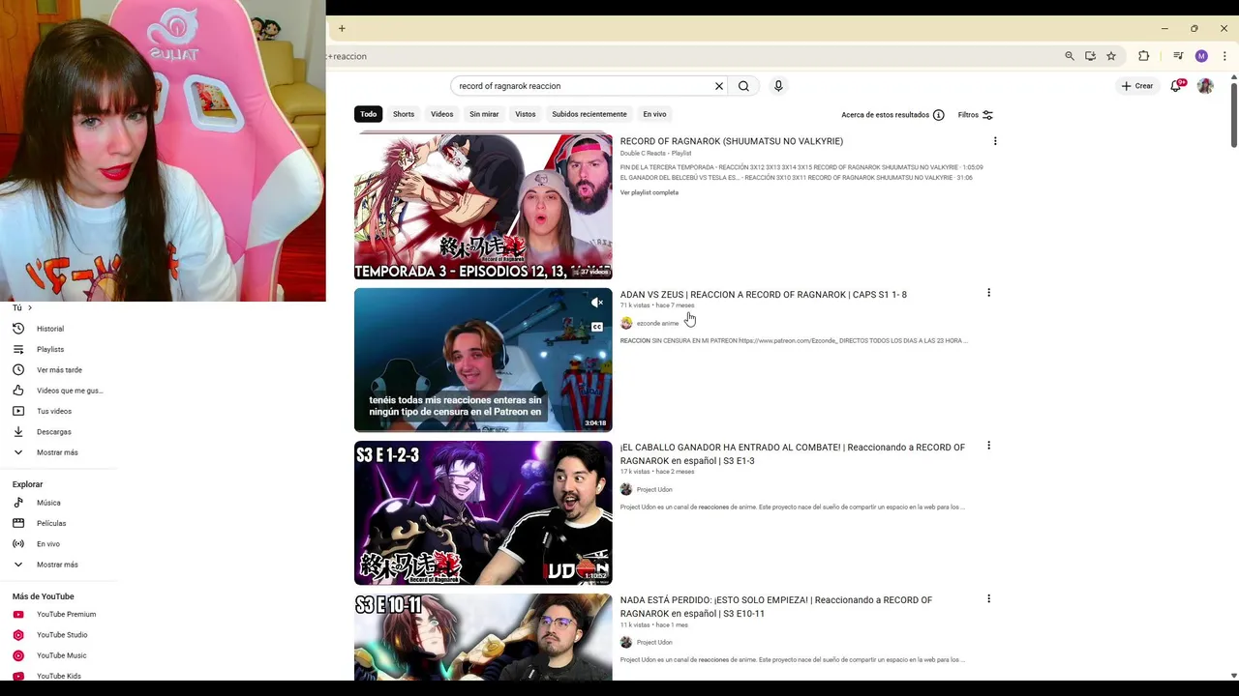Open the Temporada 3 playlist thumbnail
1239x696 pixels.
pyautogui.click(x=483, y=206)
